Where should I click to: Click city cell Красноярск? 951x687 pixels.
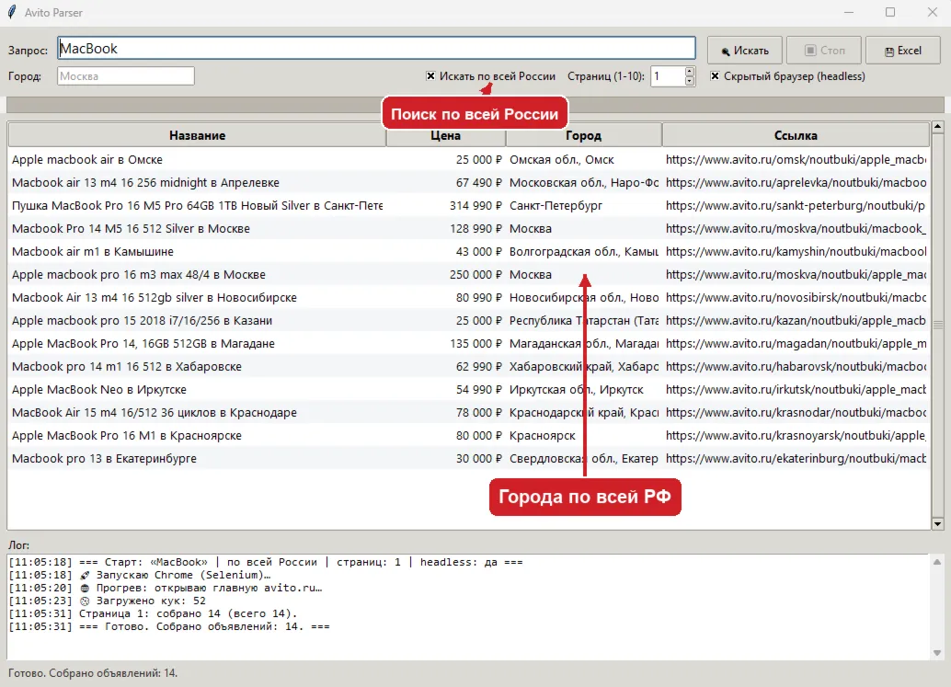click(x=543, y=436)
